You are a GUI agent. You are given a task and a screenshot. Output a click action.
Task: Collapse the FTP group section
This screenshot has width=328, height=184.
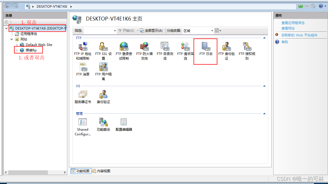264,38
